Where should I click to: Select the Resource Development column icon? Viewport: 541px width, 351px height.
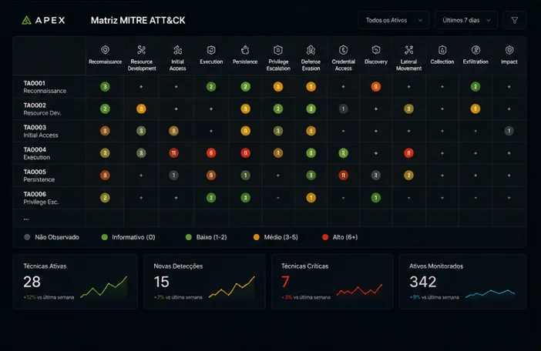point(142,50)
